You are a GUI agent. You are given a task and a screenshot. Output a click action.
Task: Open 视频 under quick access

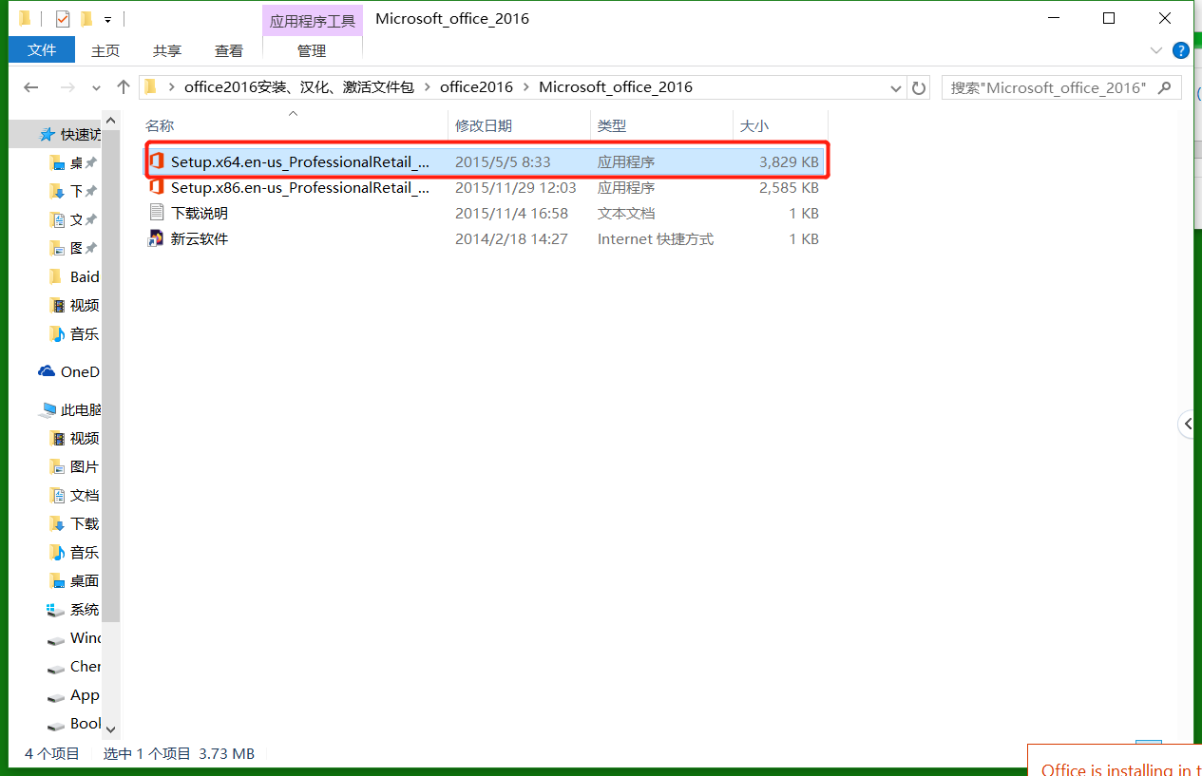click(74, 305)
